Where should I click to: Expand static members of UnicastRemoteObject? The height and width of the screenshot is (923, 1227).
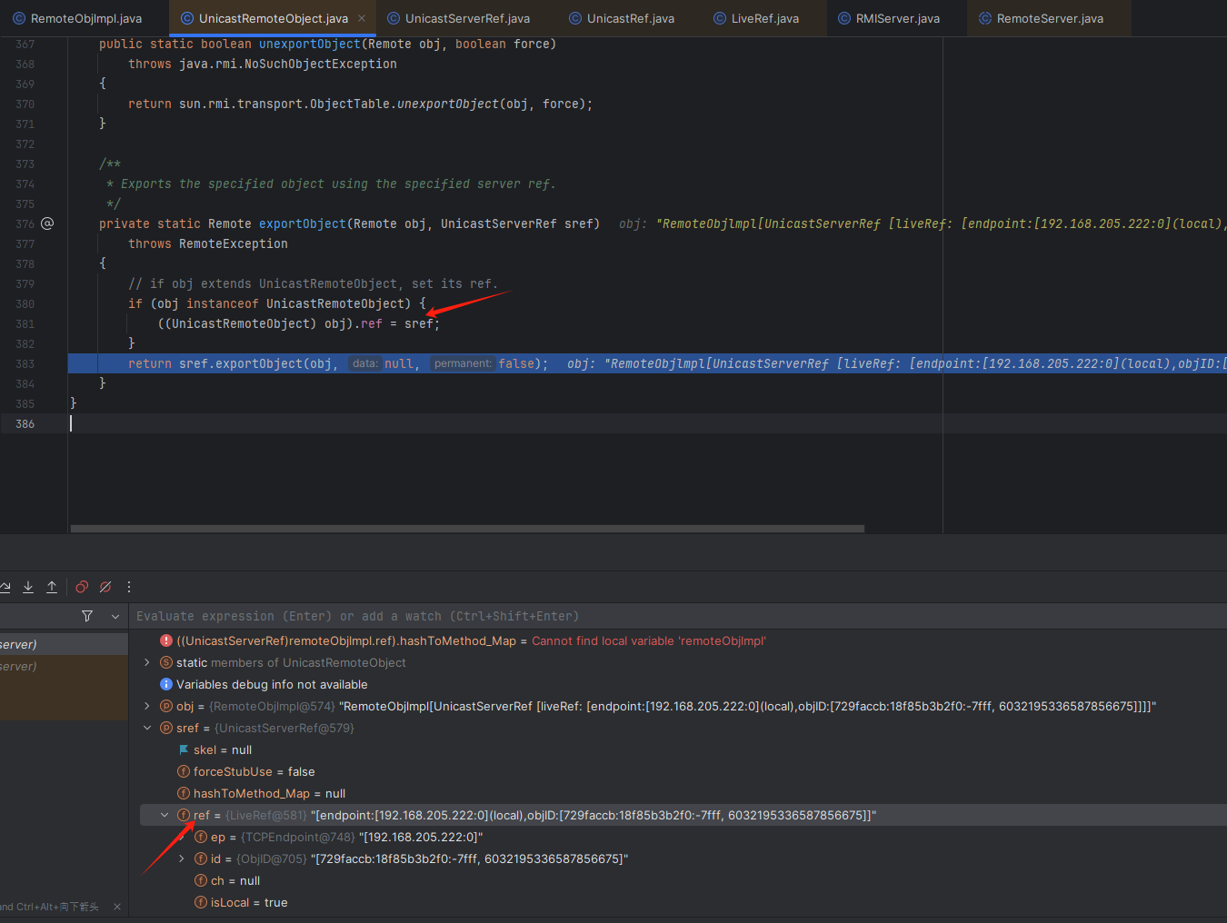tap(147, 662)
